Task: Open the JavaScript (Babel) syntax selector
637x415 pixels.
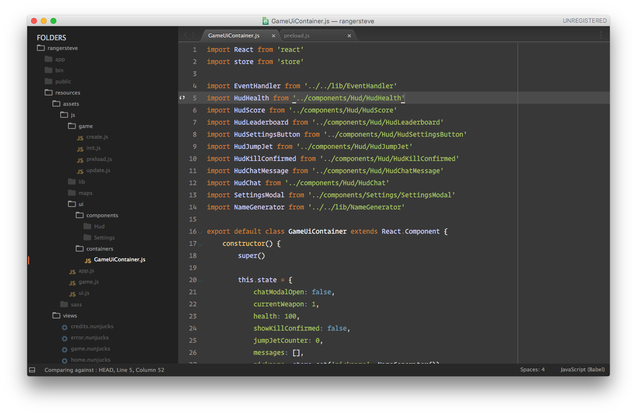Action: click(582, 369)
